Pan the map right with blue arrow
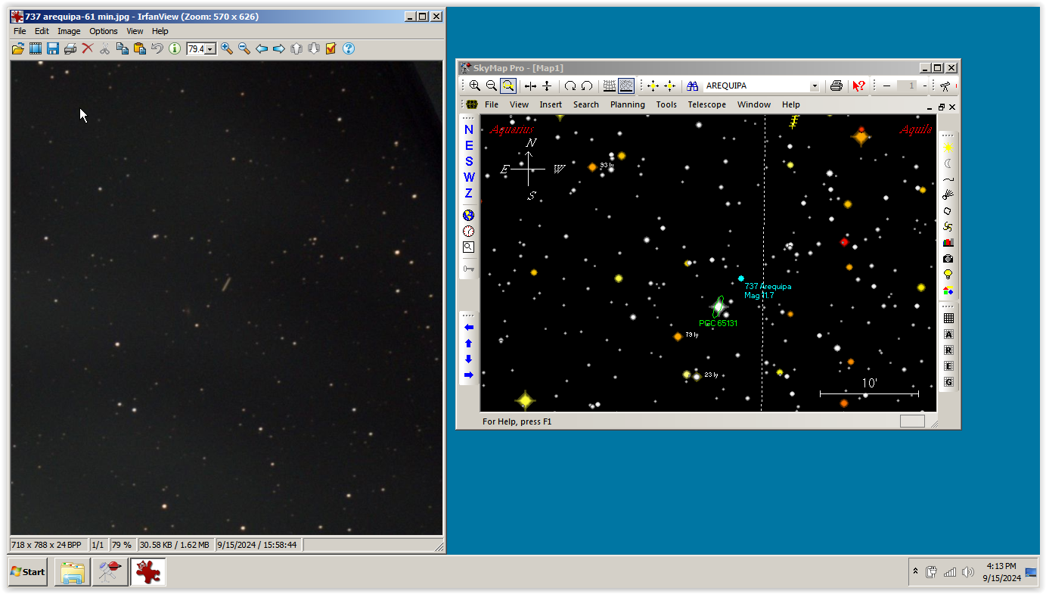This screenshot has height=594, width=1046. (469, 375)
